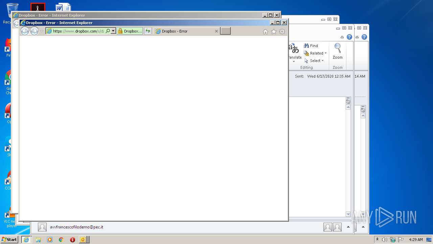Image resolution: width=433 pixels, height=244 pixels.
Task: Click the 4:29 AM taskbar clock
Action: tap(416, 239)
